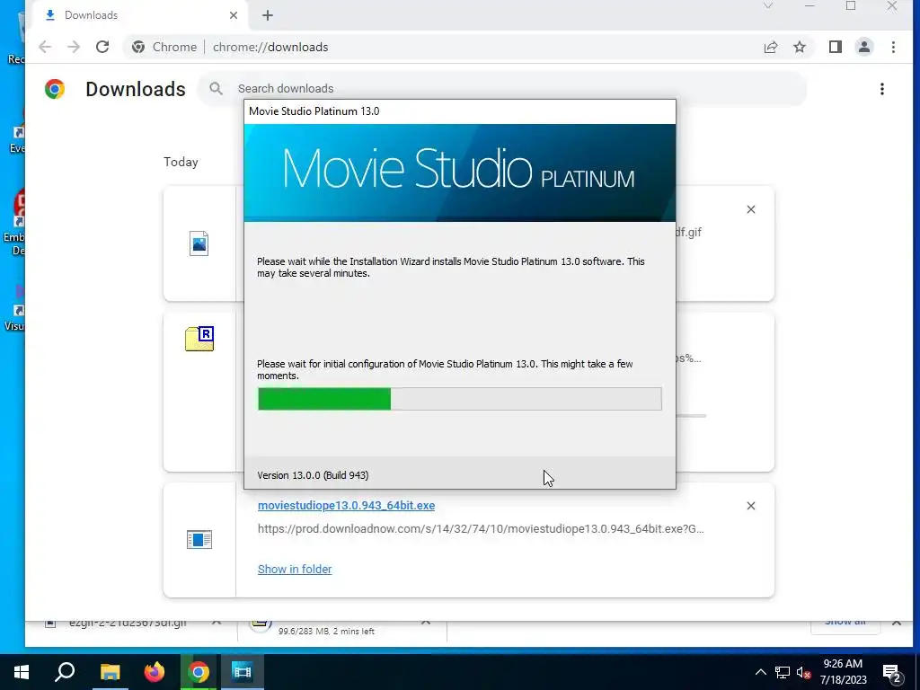Image resolution: width=920 pixels, height=690 pixels.
Task: Click Version 13.0.0 (Build 943) text
Action: pos(313,475)
